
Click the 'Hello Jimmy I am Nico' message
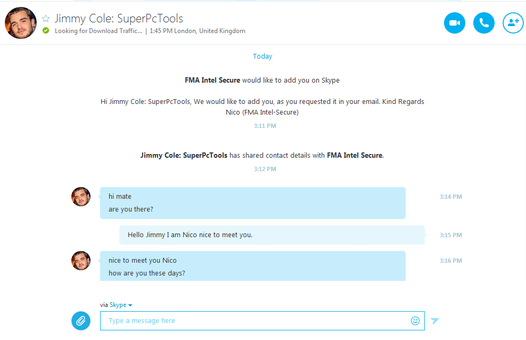[190, 235]
